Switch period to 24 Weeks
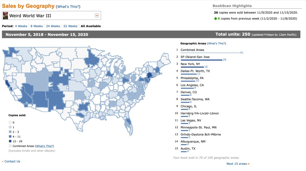Image resolution: width=306 pixels, height=171 pixels. click(x=53, y=26)
